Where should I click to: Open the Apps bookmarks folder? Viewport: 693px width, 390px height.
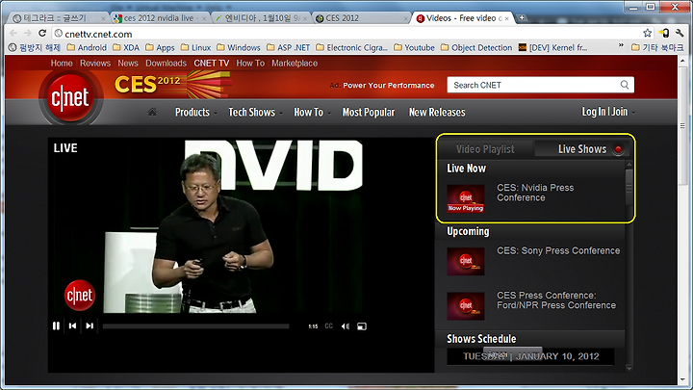pyautogui.click(x=160, y=48)
